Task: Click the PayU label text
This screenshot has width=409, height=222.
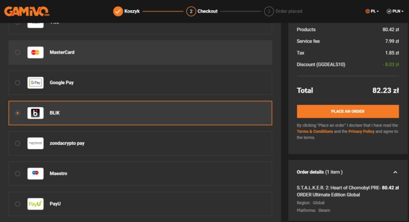Action: 55,204
